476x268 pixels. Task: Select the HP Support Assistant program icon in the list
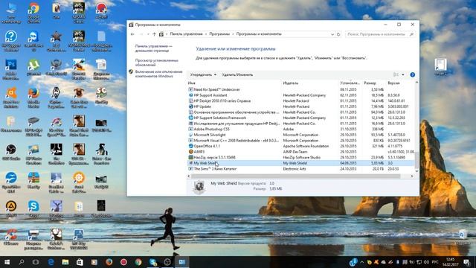[190, 95]
